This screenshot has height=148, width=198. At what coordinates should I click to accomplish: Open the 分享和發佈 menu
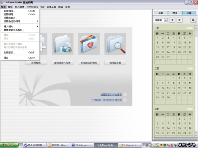click(x=32, y=7)
